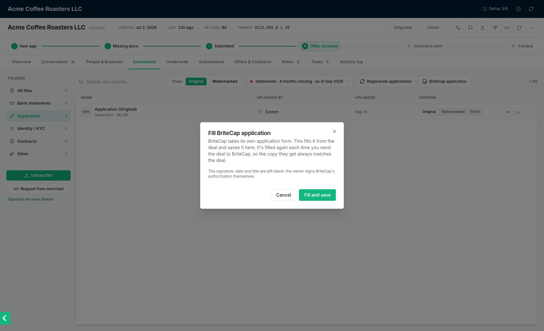
Task: Select Short version for Application row
Action: (475, 112)
